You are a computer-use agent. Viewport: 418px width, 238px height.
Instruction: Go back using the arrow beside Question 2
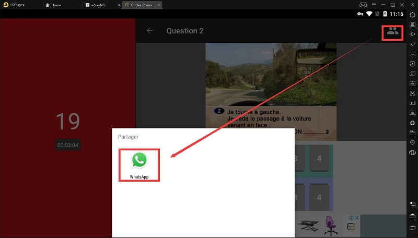pos(150,31)
